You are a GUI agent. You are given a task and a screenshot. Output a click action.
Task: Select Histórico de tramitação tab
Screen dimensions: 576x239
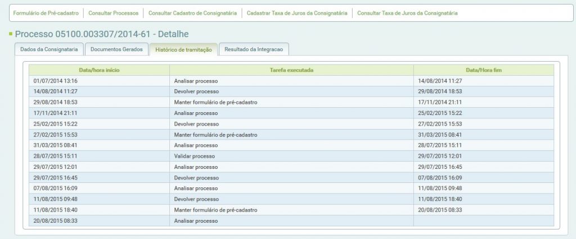[x=183, y=50]
